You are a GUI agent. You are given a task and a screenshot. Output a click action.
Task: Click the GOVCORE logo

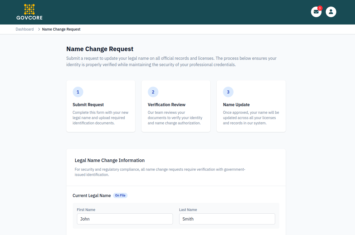coord(29,12)
